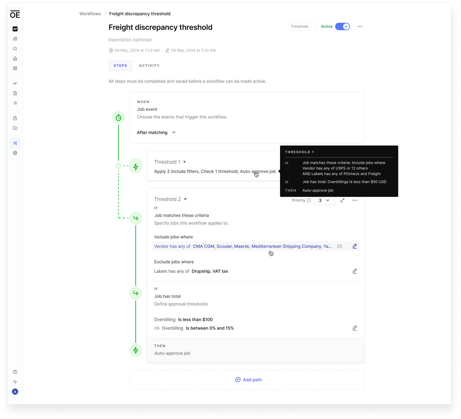Open the dashboard grid icon

(15, 68)
